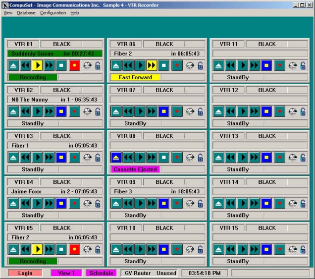This screenshot has height=279, width=315.
Task: Toggle the padlock on VTR 07
Action: click(201, 112)
